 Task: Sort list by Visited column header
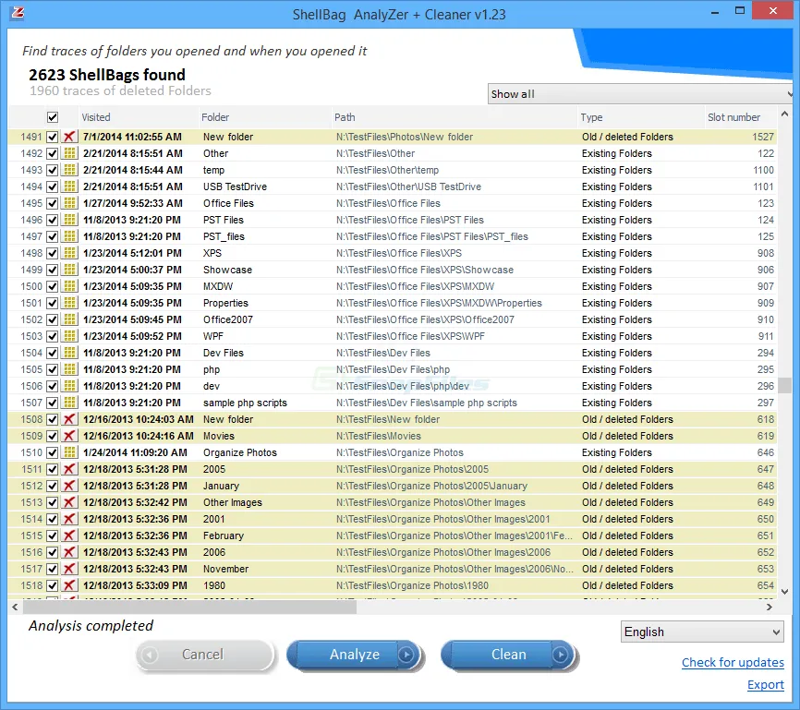pyautogui.click(x=139, y=117)
